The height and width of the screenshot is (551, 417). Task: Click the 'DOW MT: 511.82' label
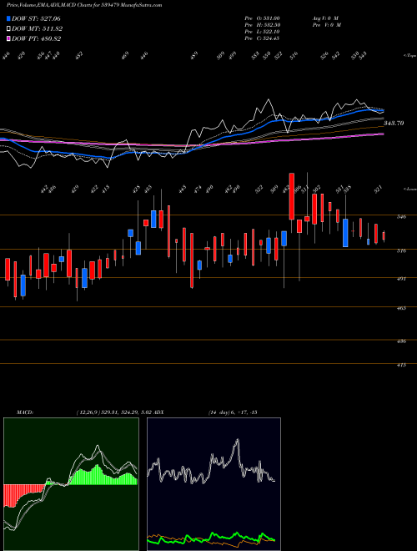pyautogui.click(x=38, y=29)
